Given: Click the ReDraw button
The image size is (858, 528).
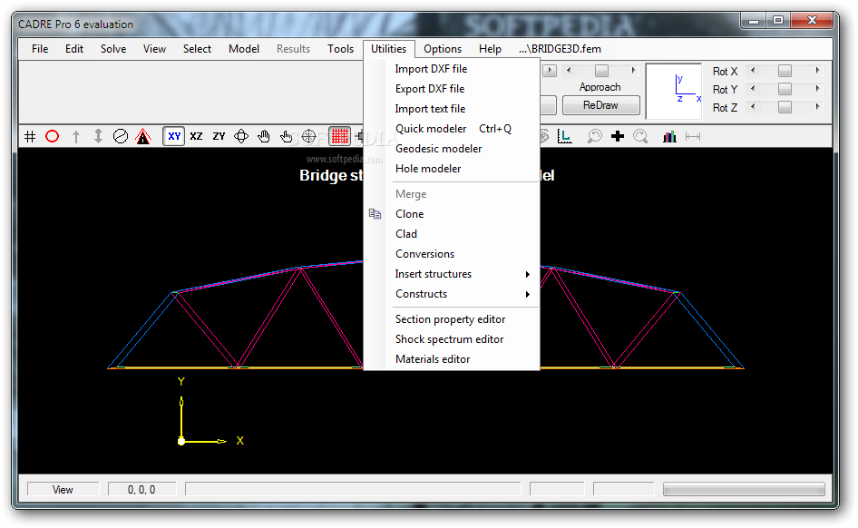Looking at the screenshot, I should coord(600,105).
